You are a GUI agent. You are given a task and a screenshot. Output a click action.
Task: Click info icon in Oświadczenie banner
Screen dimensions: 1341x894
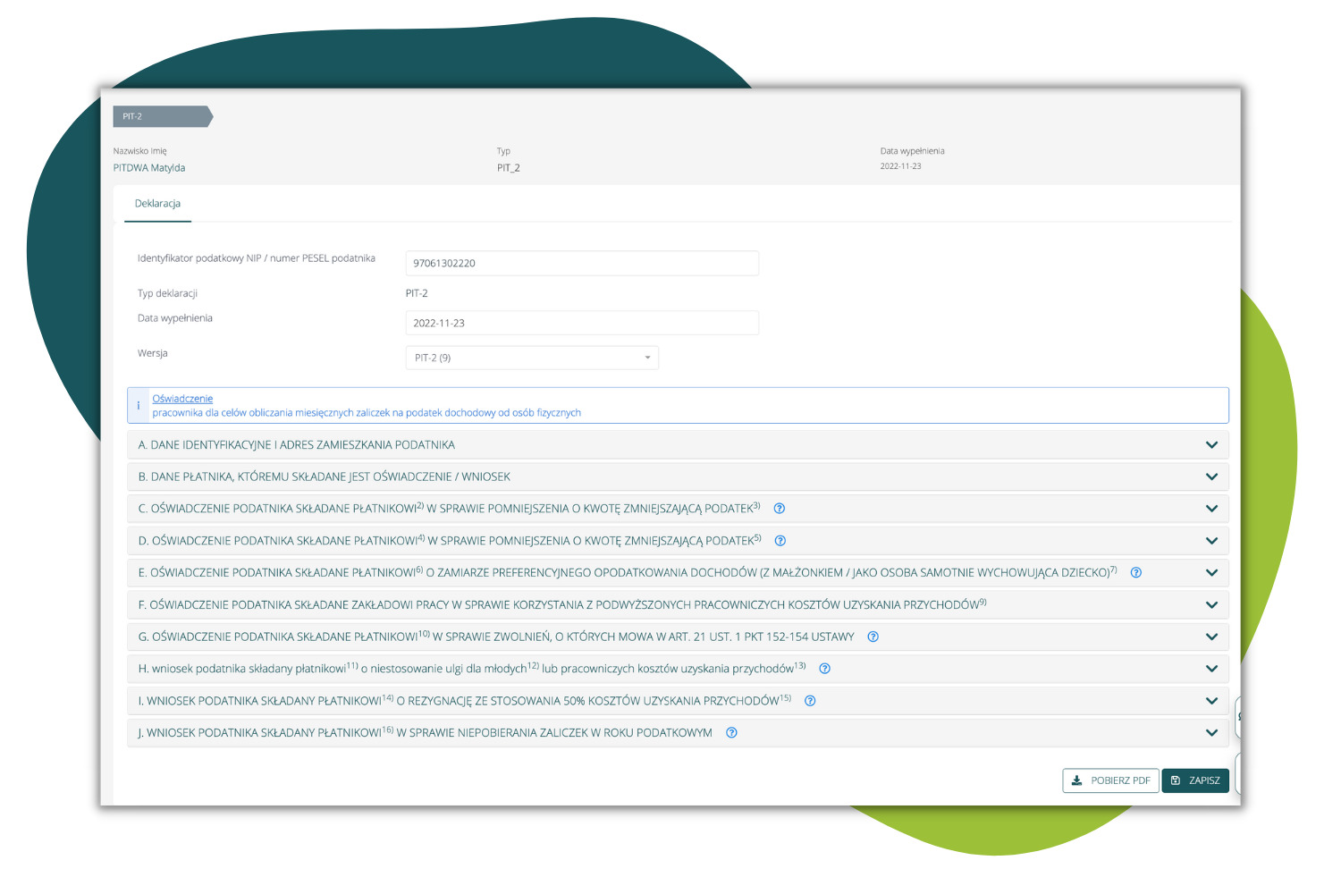139,406
